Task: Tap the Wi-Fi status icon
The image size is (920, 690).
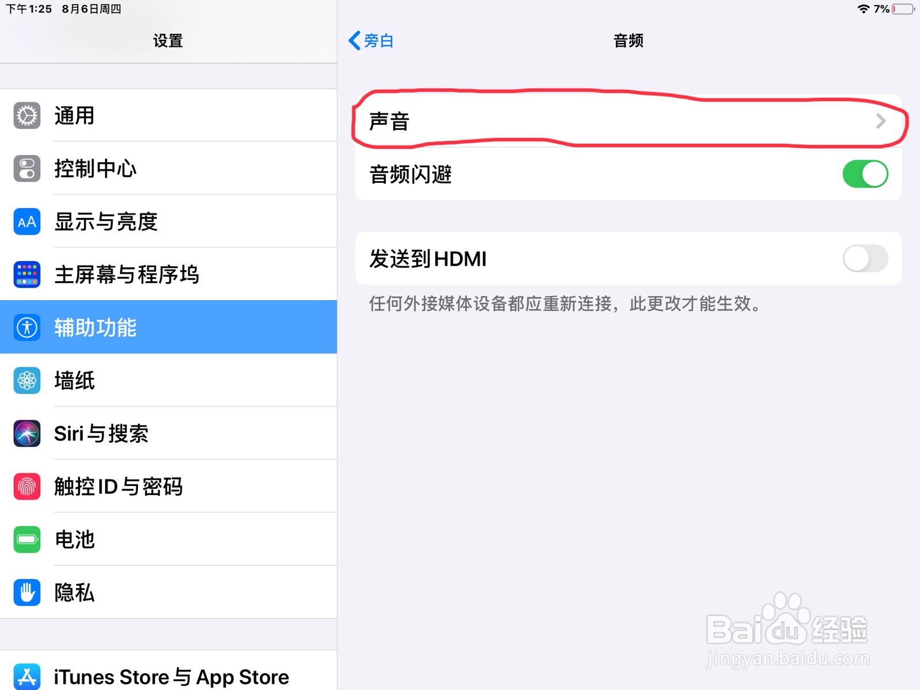Action: 863,9
